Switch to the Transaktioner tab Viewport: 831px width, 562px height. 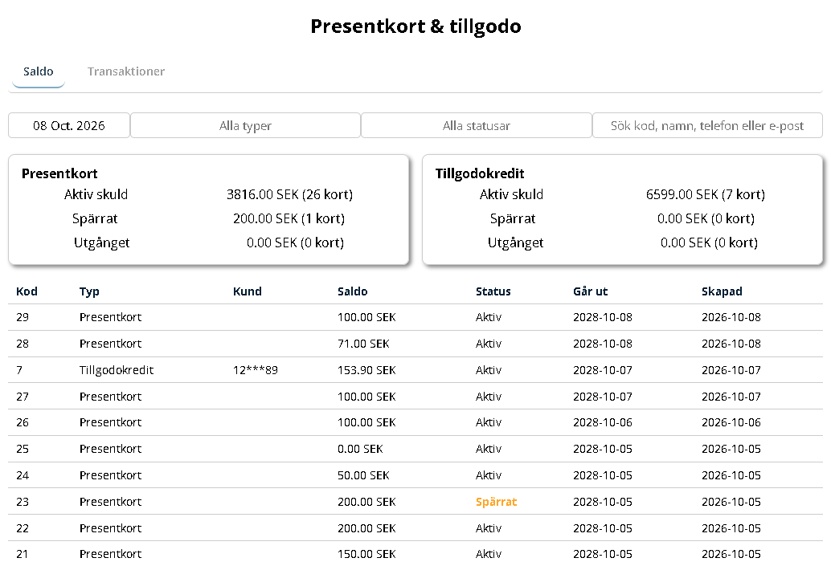coord(125,71)
